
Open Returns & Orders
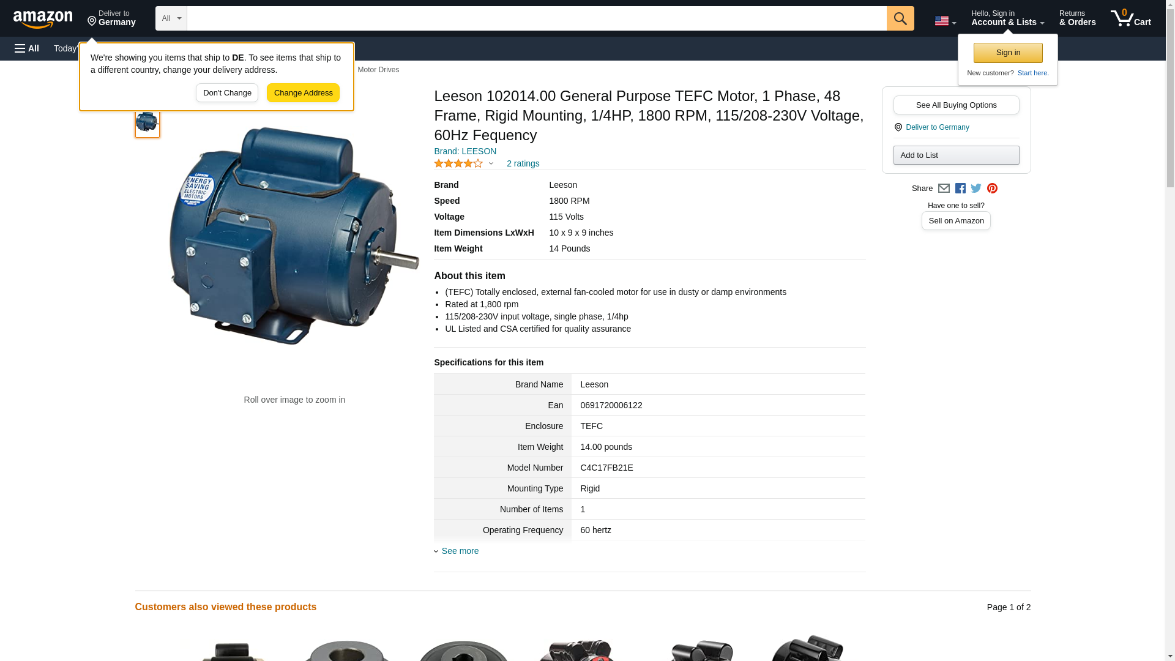[1077, 18]
